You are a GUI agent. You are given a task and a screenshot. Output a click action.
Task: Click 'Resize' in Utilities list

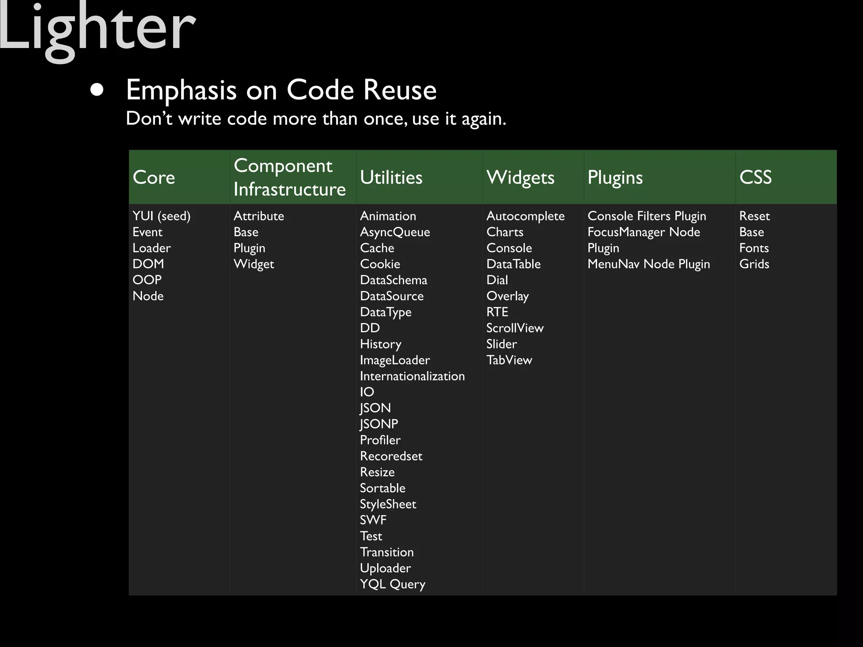tap(378, 472)
